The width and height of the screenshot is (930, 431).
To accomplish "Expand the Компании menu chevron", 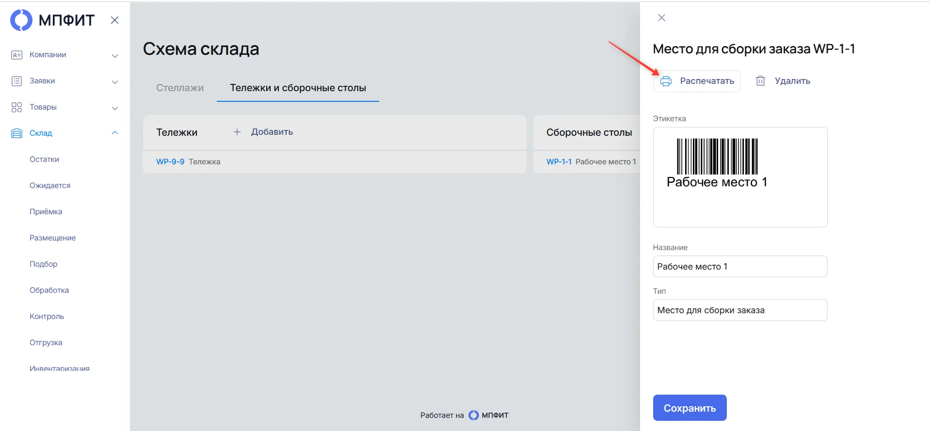I will (x=115, y=55).
